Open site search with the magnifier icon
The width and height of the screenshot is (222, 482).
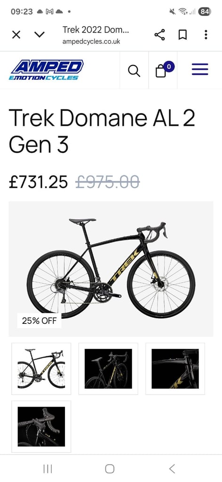[x=134, y=71]
